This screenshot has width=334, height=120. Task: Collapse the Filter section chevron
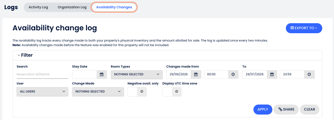coord(19,55)
